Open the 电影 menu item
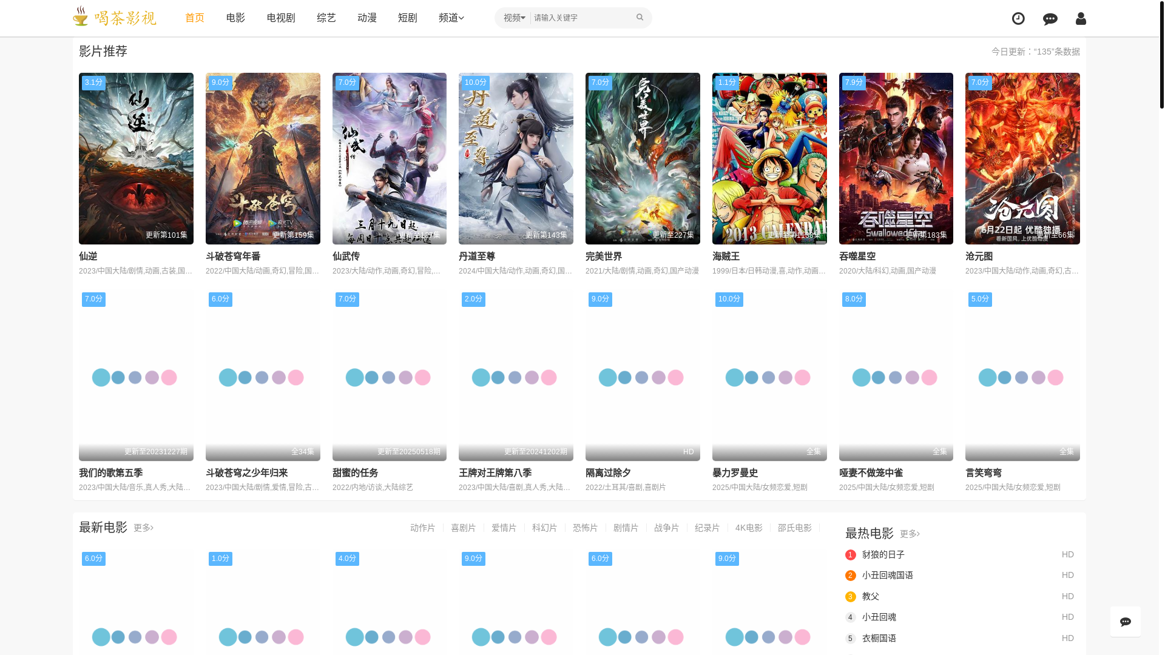 [x=235, y=18]
